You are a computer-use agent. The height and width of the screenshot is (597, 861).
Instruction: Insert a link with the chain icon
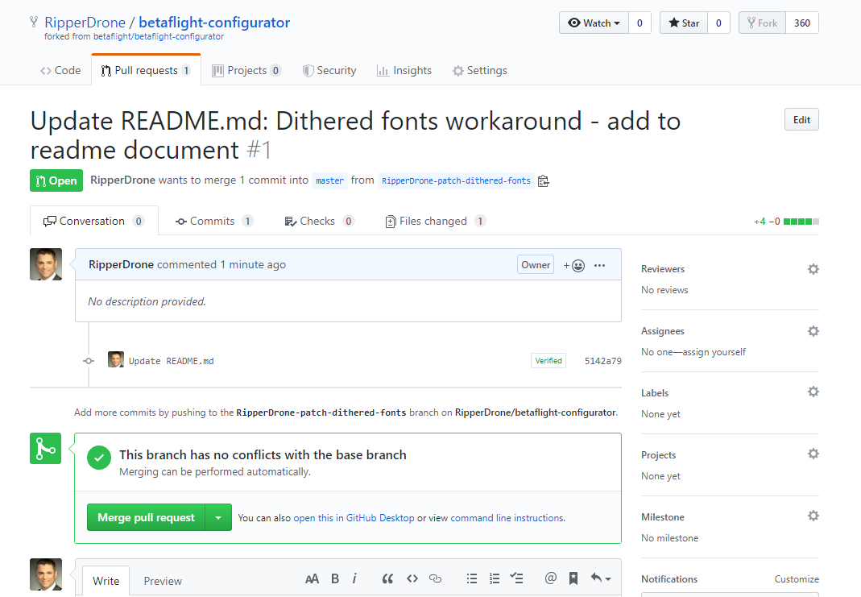tap(436, 578)
